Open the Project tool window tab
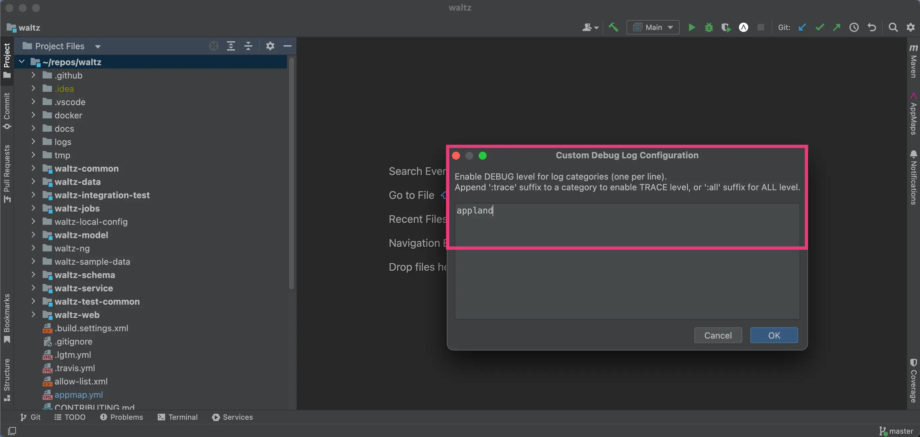Viewport: 920px width, 437px height. click(x=7, y=61)
